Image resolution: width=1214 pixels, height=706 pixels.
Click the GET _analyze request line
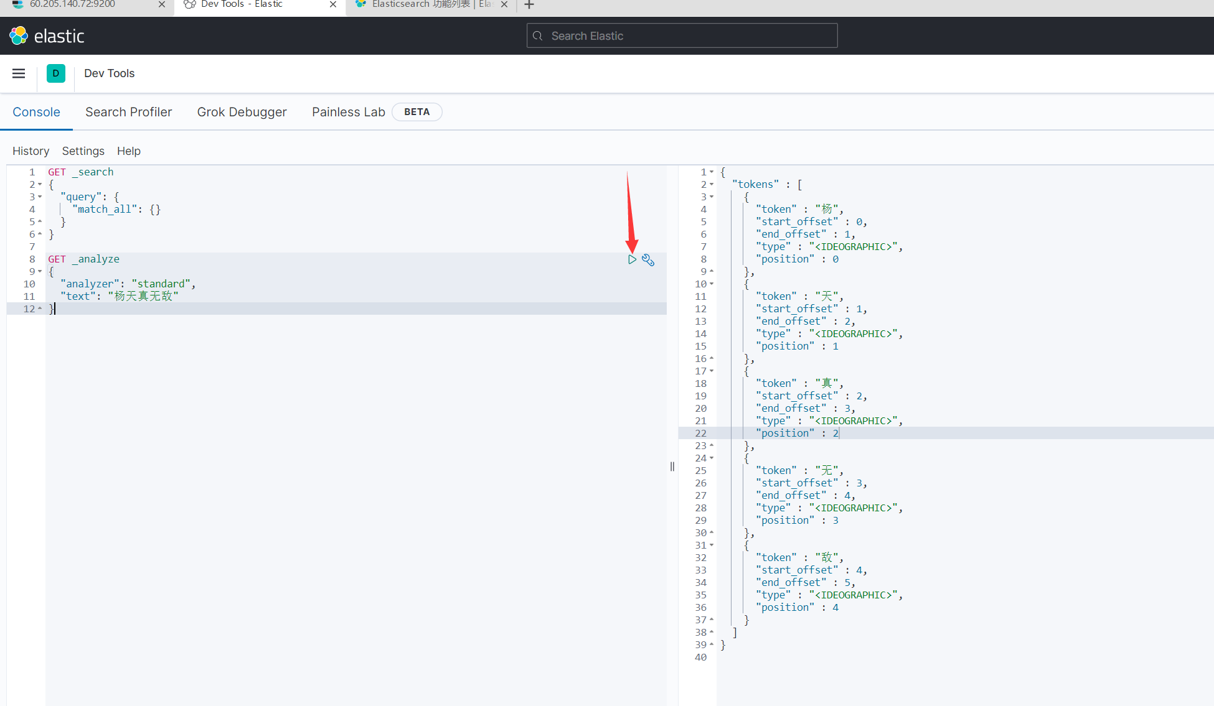pyautogui.click(x=83, y=259)
